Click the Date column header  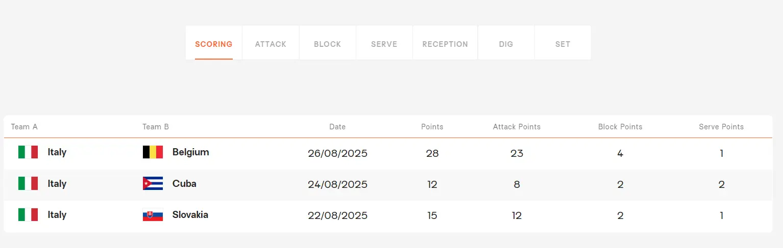[337, 127]
